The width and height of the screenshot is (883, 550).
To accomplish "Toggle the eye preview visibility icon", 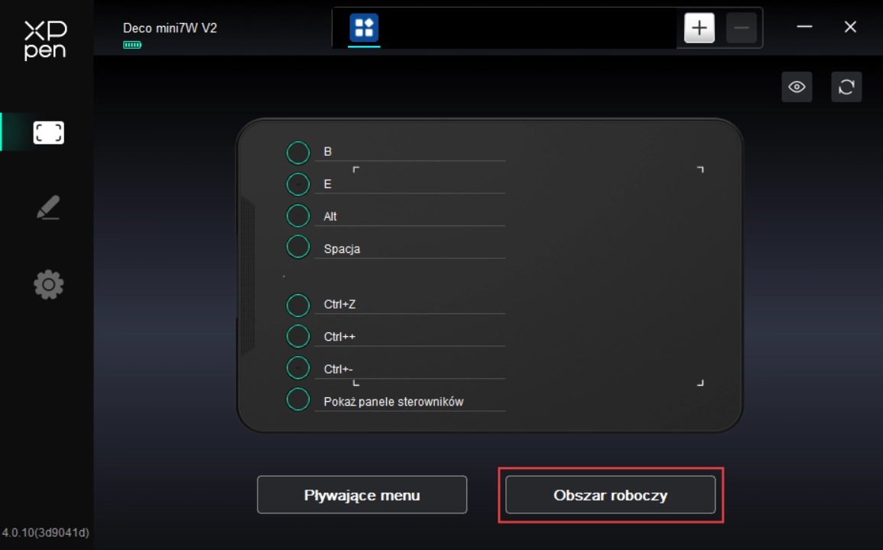I will [797, 87].
